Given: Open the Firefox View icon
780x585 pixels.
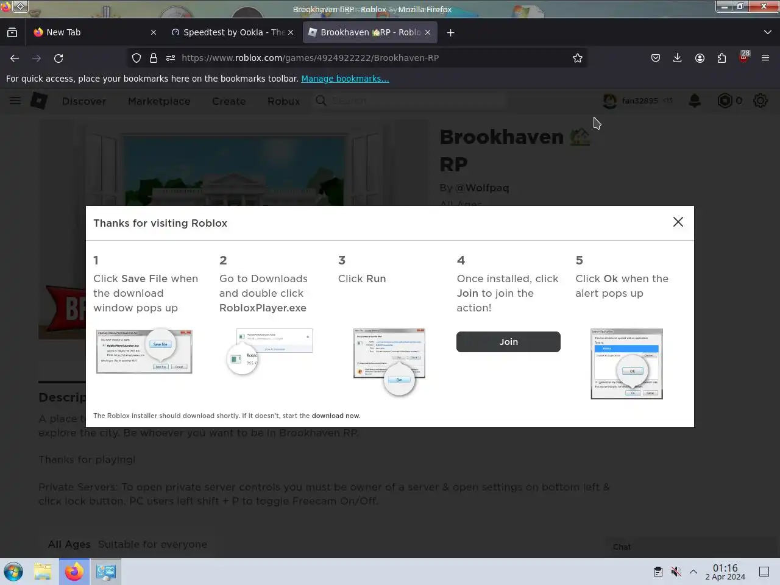Looking at the screenshot, I should (12, 32).
